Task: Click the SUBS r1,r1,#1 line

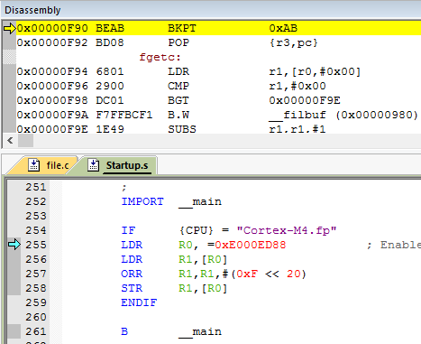Action: [x=171, y=129]
